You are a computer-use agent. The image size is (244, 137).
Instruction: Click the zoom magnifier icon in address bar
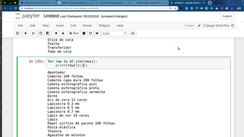tap(170, 8)
